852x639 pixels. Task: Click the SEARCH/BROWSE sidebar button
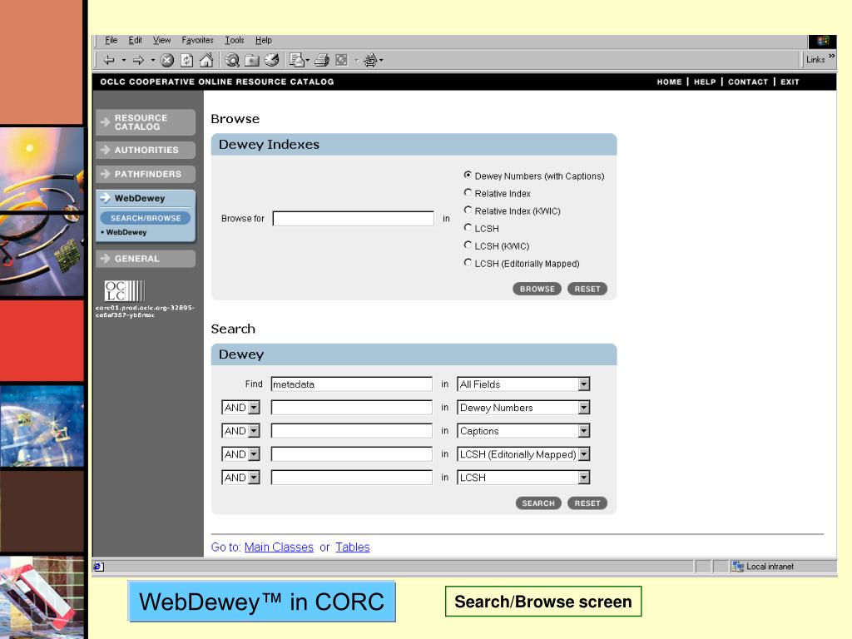[146, 218]
